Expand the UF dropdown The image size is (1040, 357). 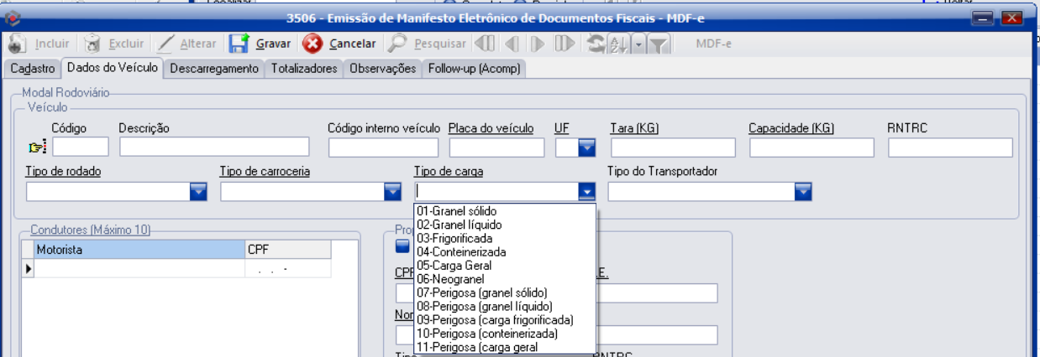point(586,148)
